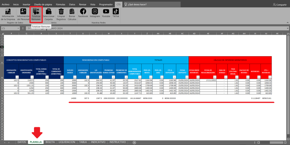The height and width of the screenshot is (145, 290).
Task: Click the TOTALES header cell
Action: tap(158, 60)
